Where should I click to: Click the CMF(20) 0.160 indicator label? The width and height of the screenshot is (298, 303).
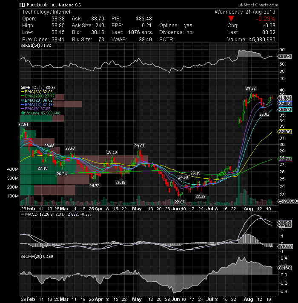tap(39, 257)
